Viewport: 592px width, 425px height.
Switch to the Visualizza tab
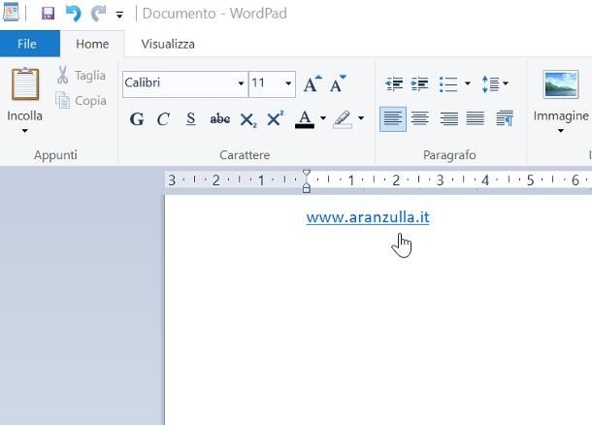pyautogui.click(x=168, y=44)
